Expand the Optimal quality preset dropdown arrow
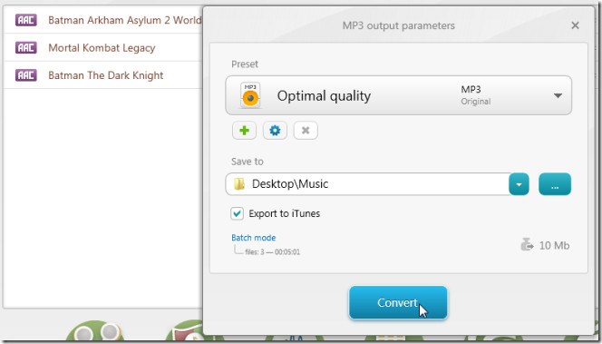Image resolution: width=602 pixels, height=344 pixels. point(558,95)
